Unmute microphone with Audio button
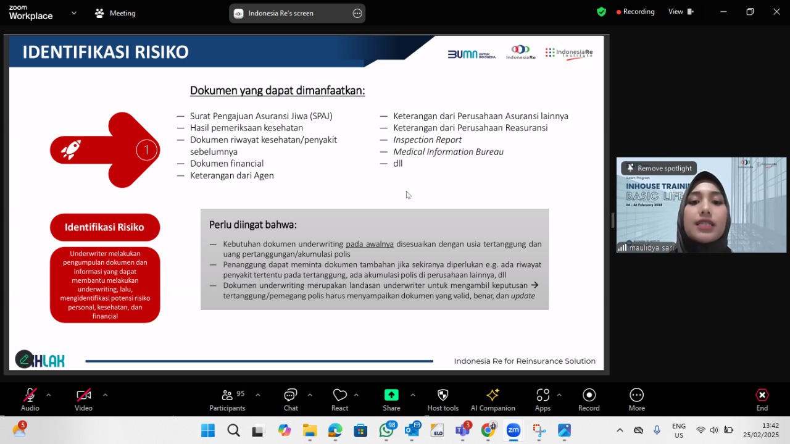 [30, 400]
